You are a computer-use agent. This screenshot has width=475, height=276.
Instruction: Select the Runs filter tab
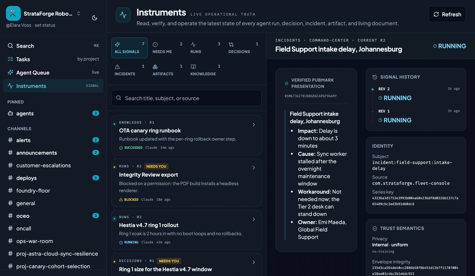[205, 48]
